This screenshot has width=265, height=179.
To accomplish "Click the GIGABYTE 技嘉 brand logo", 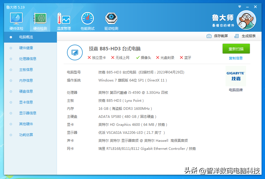I will click(236, 76).
